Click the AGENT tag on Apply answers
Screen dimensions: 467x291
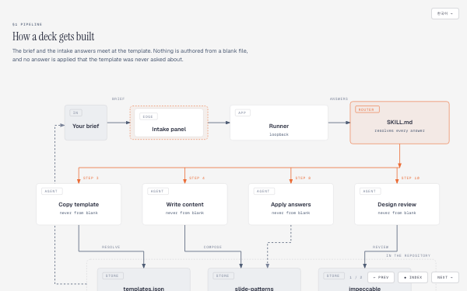[264, 191]
